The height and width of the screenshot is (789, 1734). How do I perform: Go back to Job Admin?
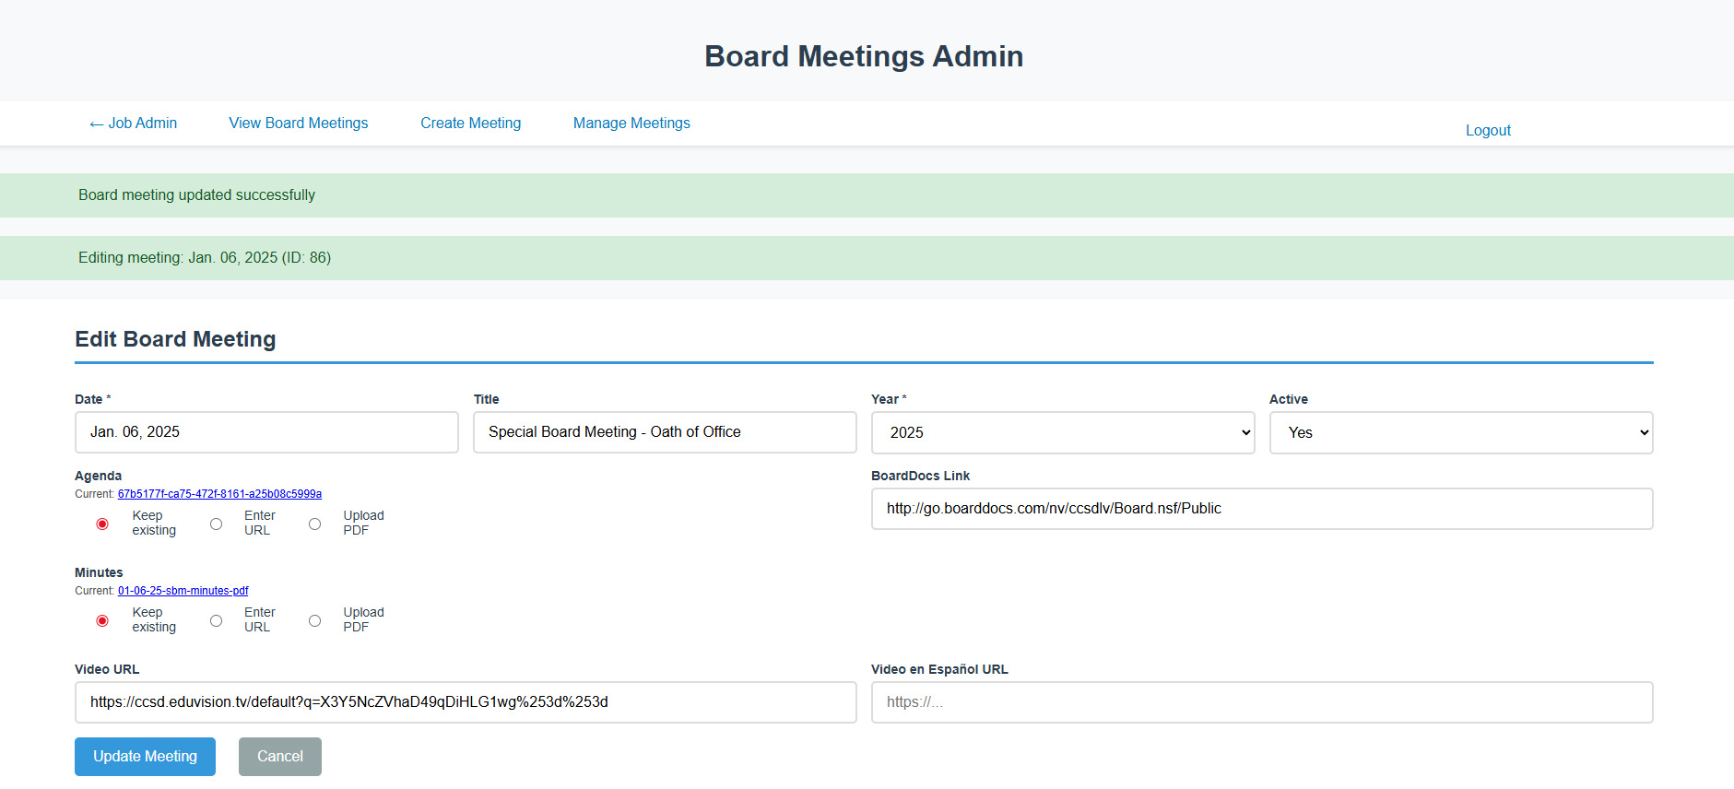[x=133, y=124]
